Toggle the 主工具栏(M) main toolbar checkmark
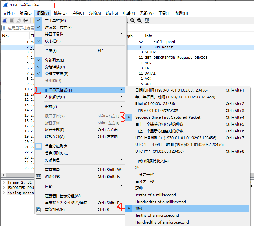Viewport: 254px width, 226px height. (x=39, y=20)
